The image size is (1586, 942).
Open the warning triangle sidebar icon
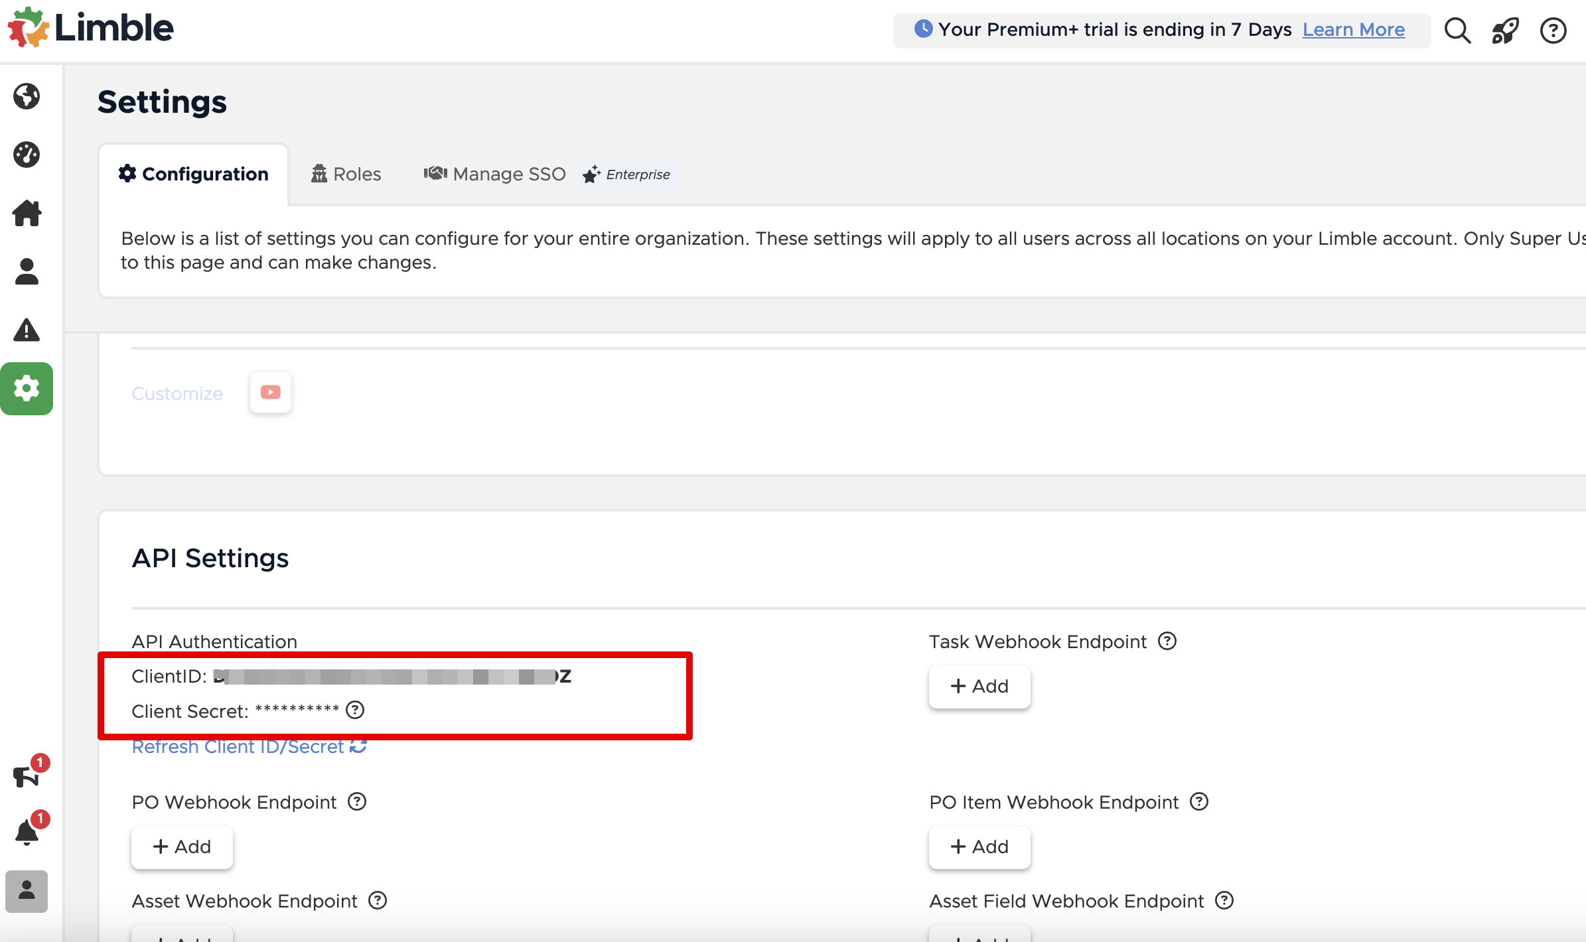click(x=27, y=330)
